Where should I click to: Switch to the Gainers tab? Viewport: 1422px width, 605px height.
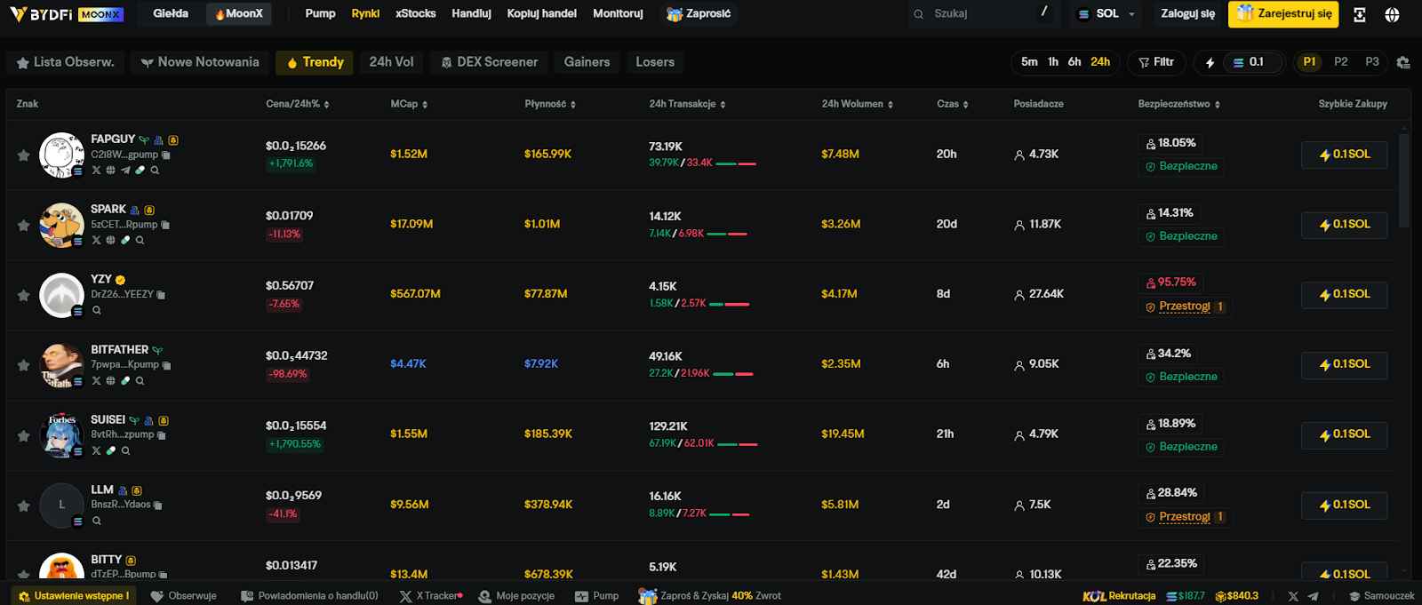(587, 62)
